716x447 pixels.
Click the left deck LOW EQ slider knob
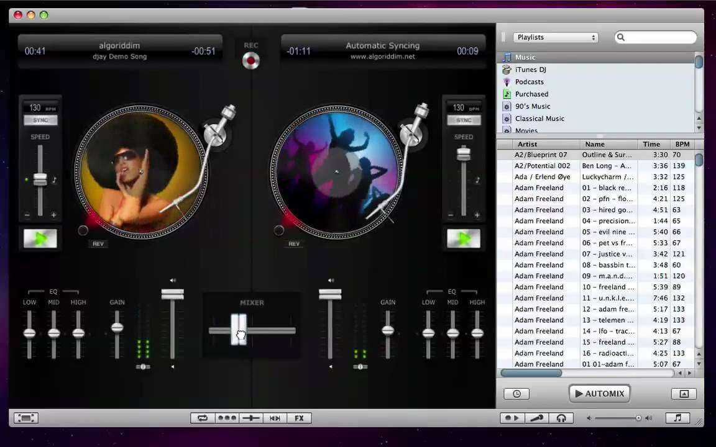pos(30,333)
